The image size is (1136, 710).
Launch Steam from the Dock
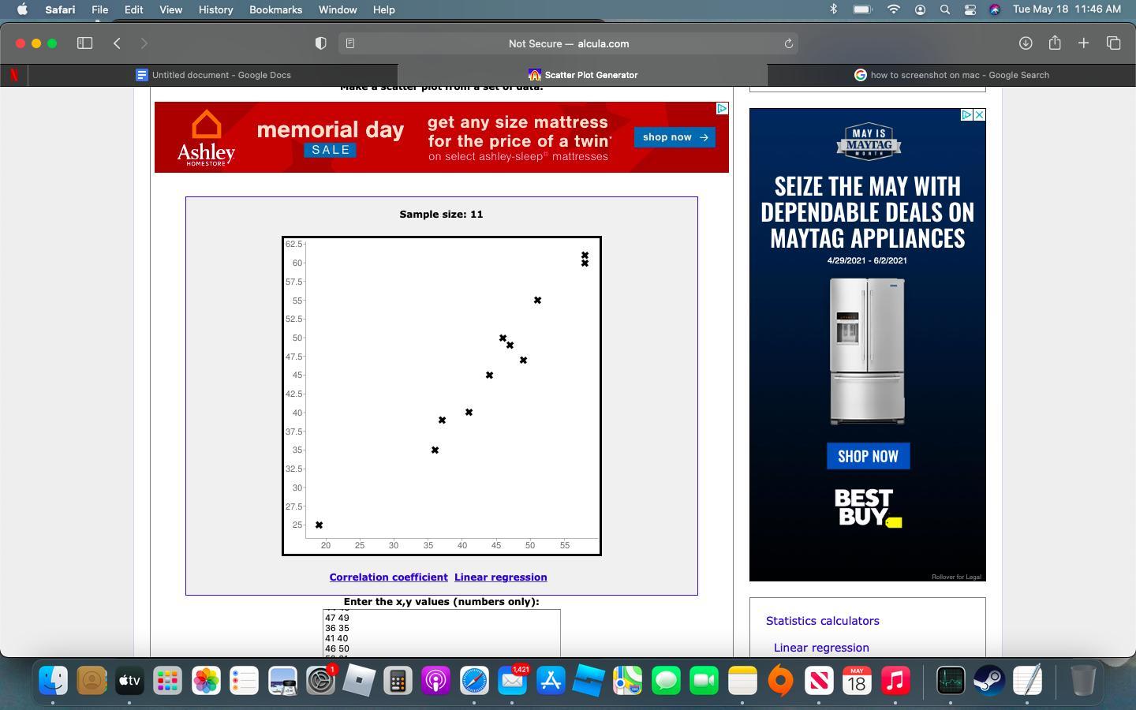988,680
